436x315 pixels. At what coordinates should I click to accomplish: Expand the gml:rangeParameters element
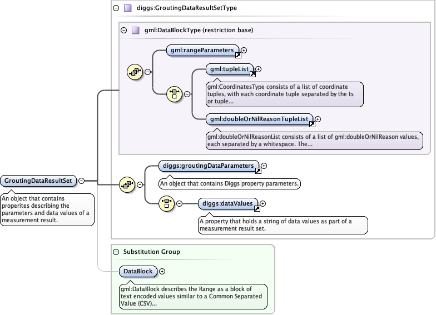244,51
